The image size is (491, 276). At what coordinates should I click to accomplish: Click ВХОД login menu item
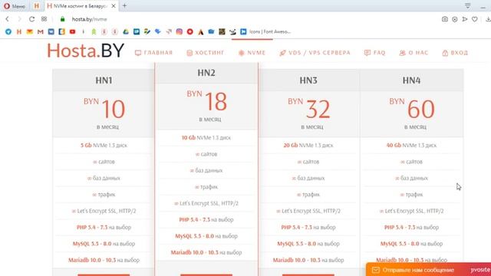point(455,53)
